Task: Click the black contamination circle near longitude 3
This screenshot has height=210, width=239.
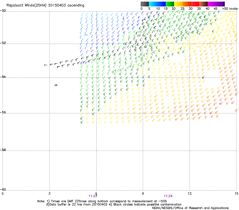Action: click(56, 85)
